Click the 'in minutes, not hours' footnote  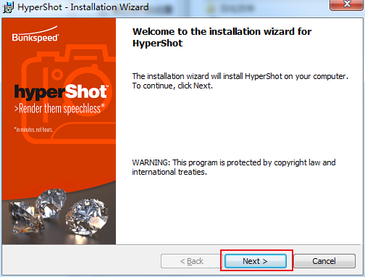[33, 129]
